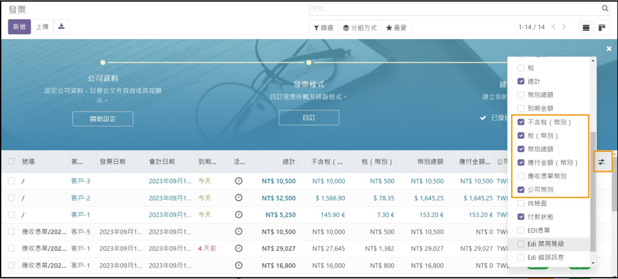Image resolution: width=618 pixels, height=279 pixels.
Task: Check Edi 禁用等級 column option
Action: (x=521, y=244)
